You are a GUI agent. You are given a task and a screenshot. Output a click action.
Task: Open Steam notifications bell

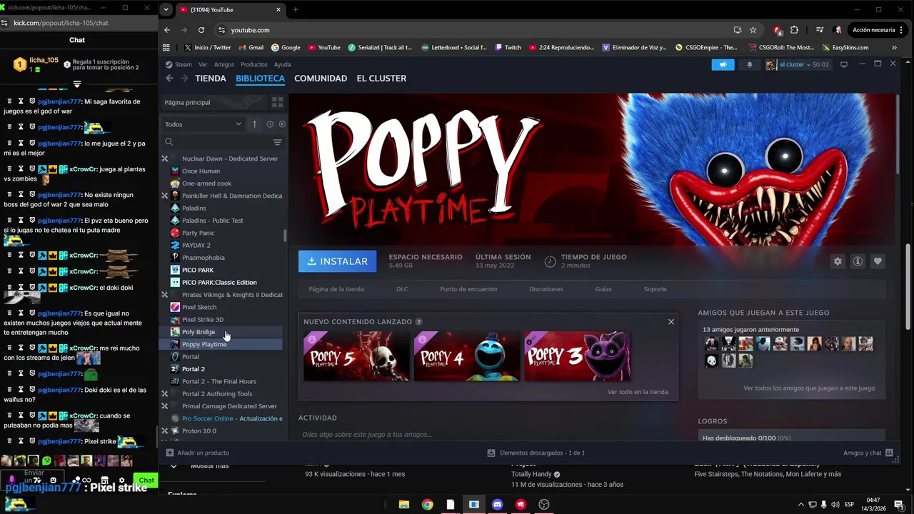tap(749, 64)
